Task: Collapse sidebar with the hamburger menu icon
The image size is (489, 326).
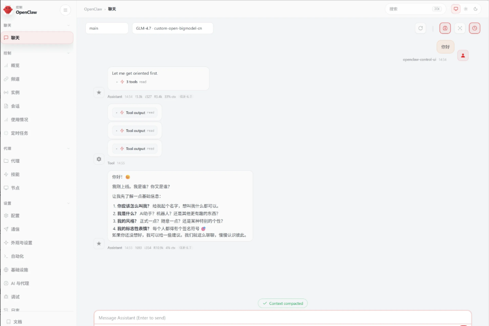Action: pyautogui.click(x=65, y=10)
